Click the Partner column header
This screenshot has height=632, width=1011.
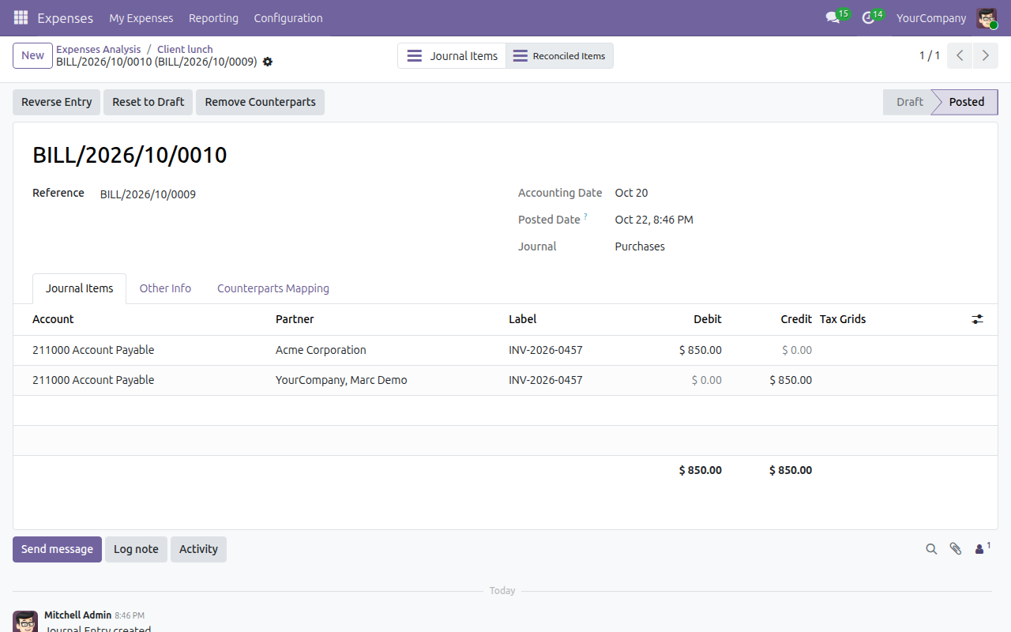pos(295,319)
